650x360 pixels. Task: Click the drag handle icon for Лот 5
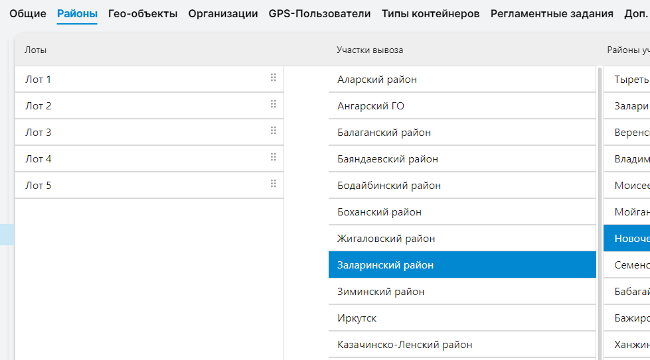click(x=273, y=184)
